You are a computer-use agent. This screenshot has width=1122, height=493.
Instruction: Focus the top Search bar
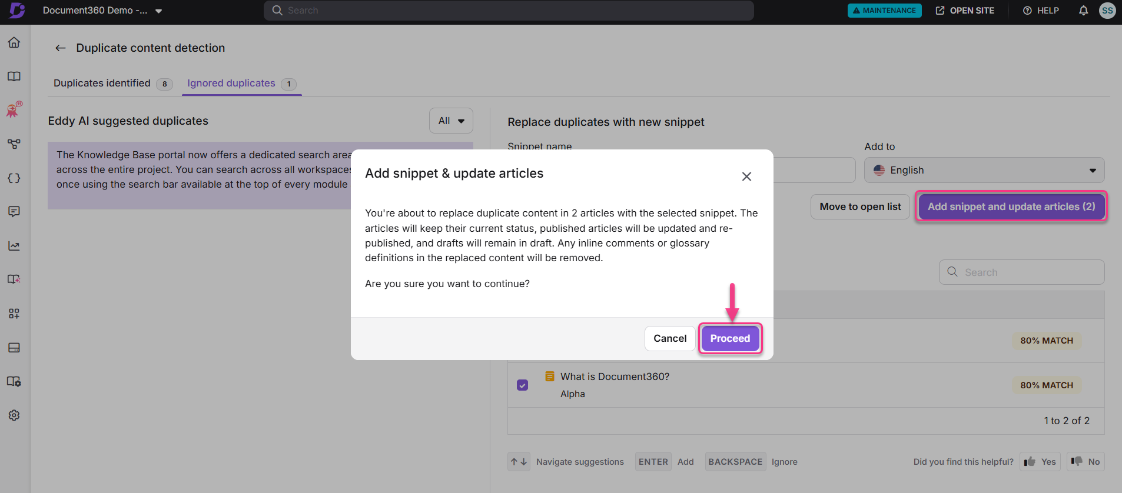click(509, 11)
